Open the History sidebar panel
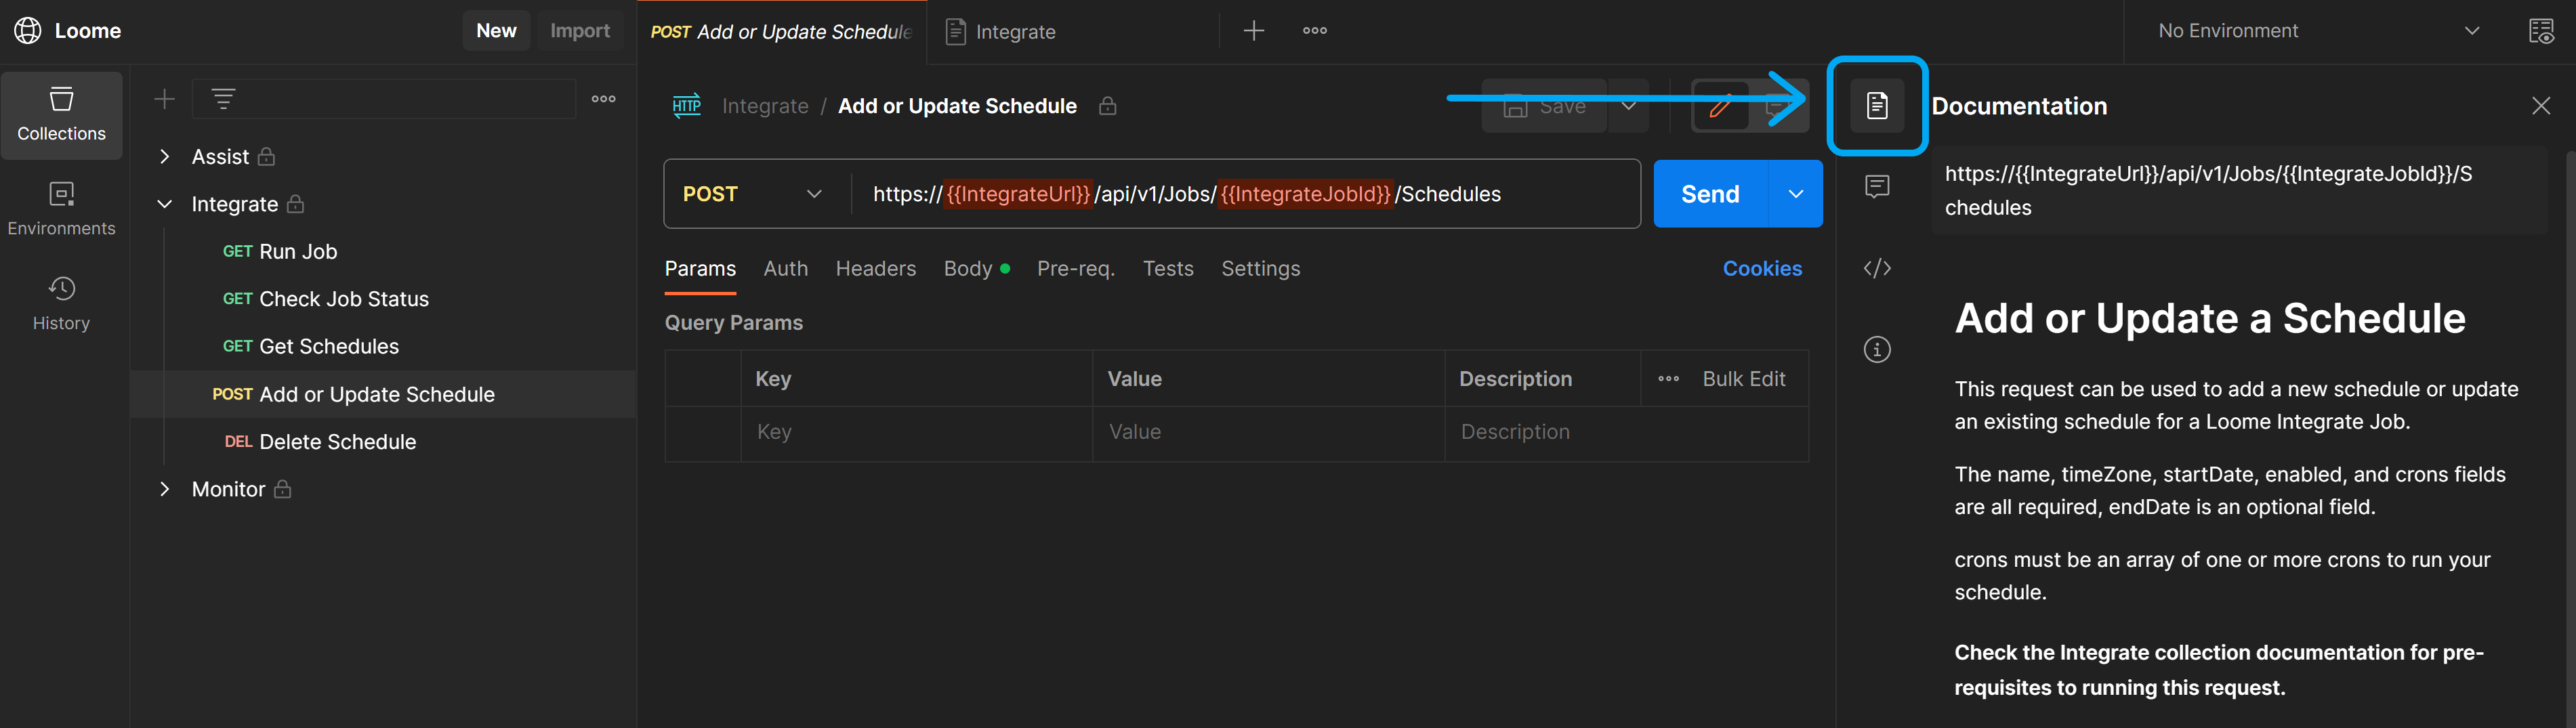 pos(61,304)
